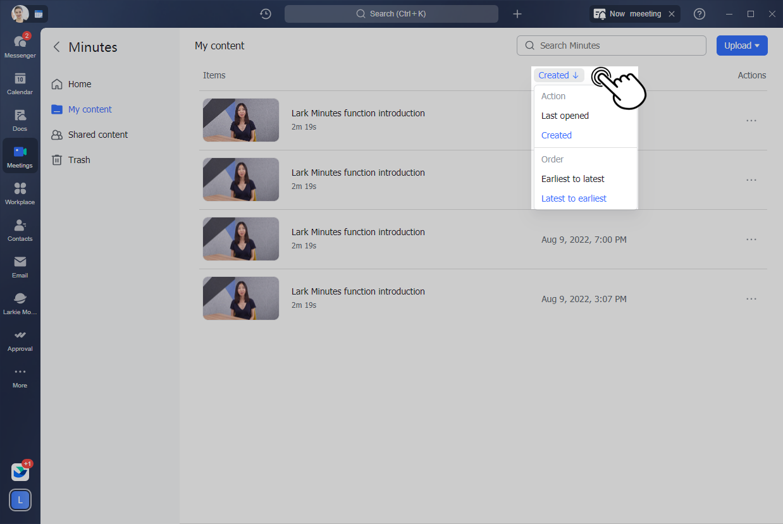
Task: Open Workplace from the sidebar
Action: tap(20, 193)
